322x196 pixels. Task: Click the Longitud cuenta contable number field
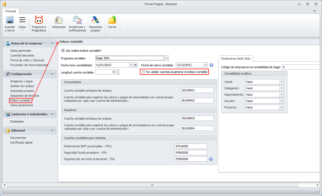click(105, 72)
